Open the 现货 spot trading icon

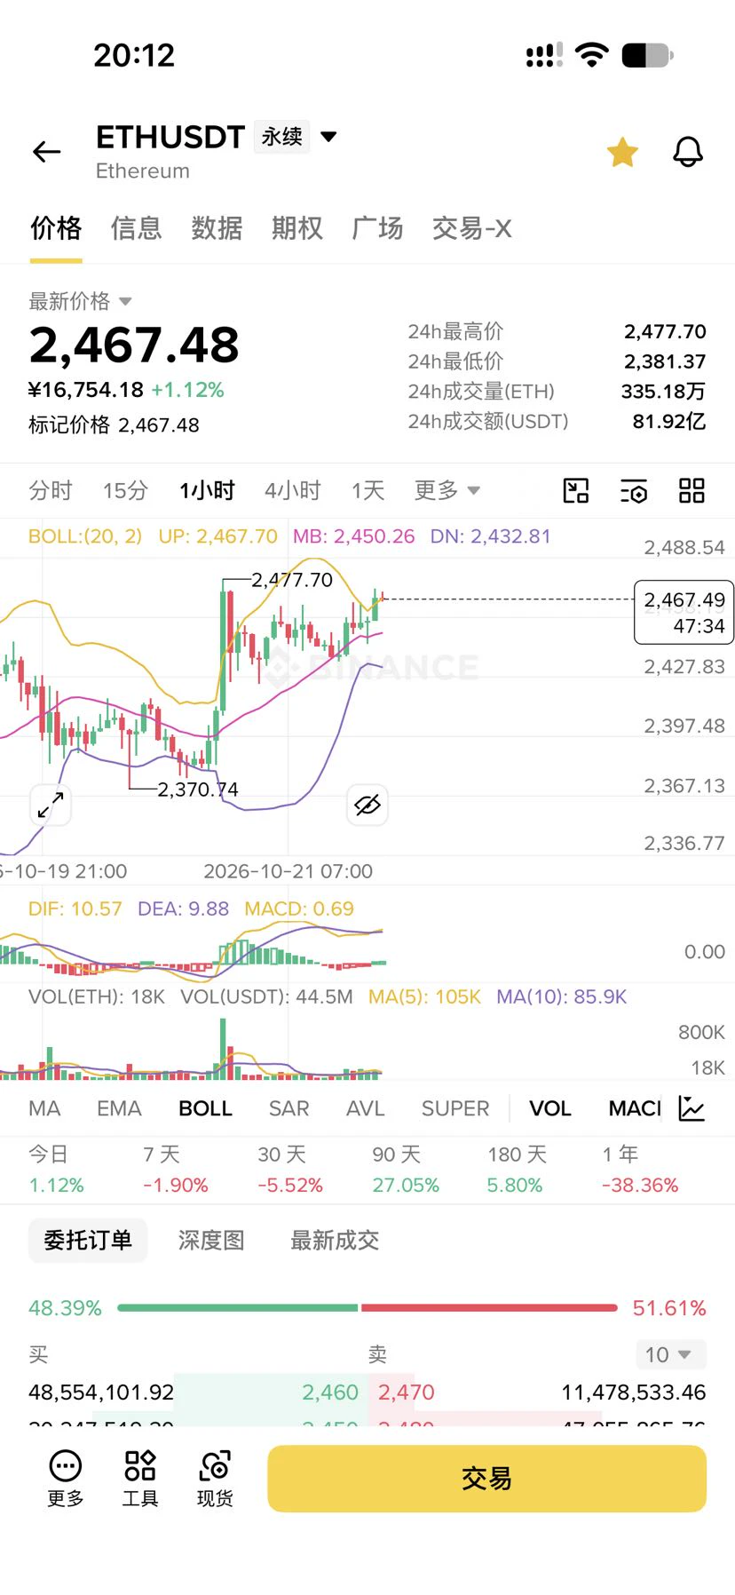click(x=215, y=1479)
